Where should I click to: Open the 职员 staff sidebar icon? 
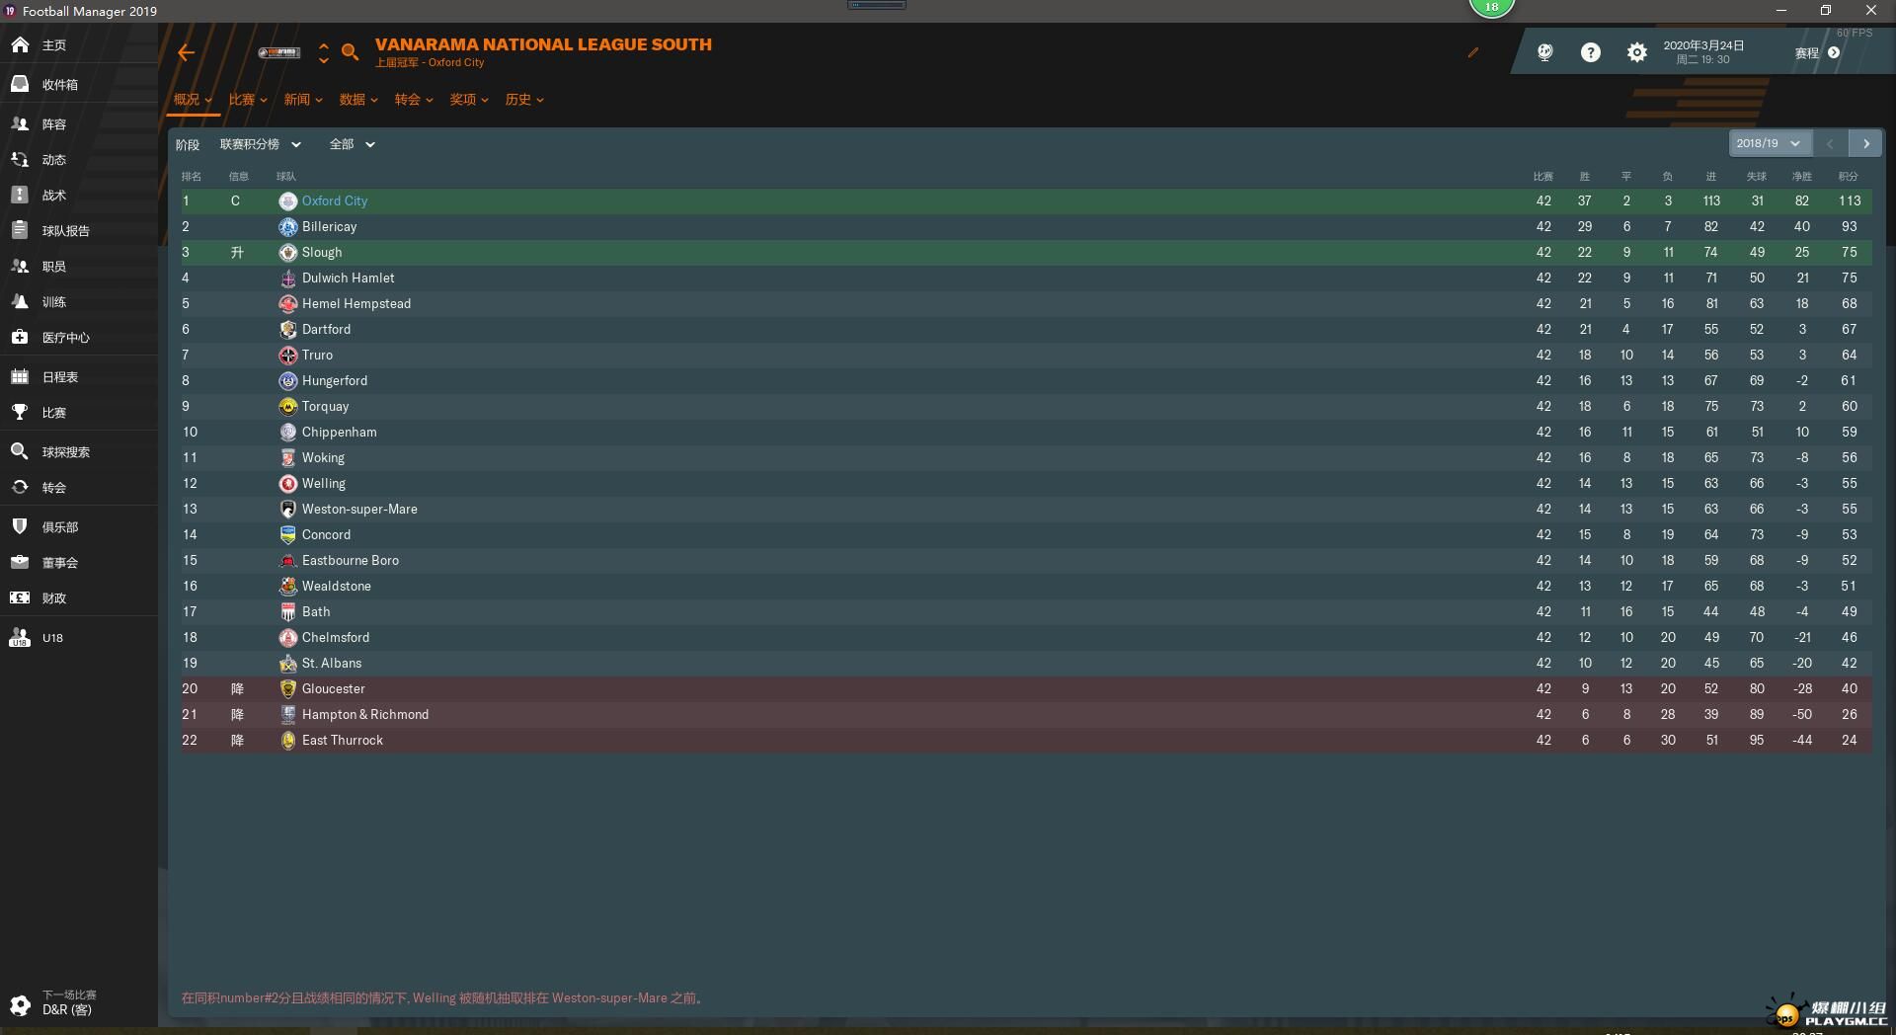pos(20,267)
